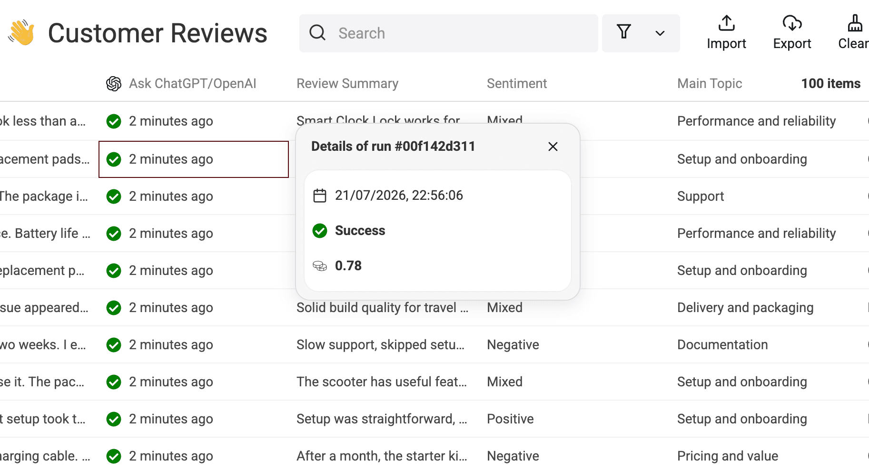Click status check icon in 'Battery life' row
The image size is (869, 471).
pos(114,234)
